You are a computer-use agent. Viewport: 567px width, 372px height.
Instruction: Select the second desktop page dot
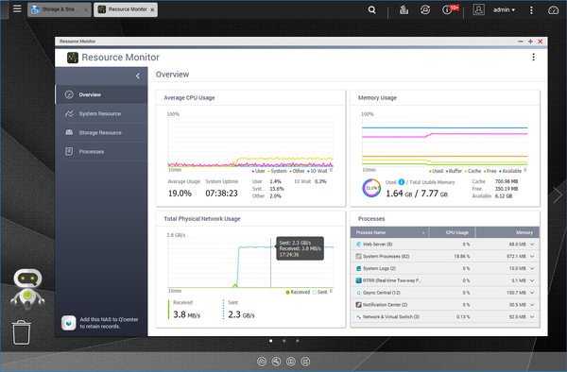pyautogui.click(x=284, y=341)
